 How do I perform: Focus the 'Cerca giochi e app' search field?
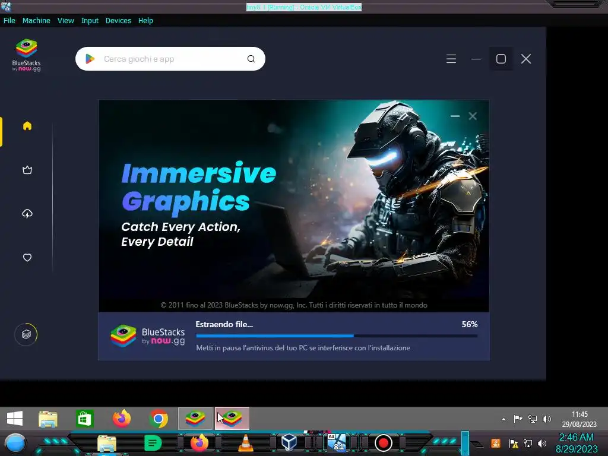click(x=170, y=59)
